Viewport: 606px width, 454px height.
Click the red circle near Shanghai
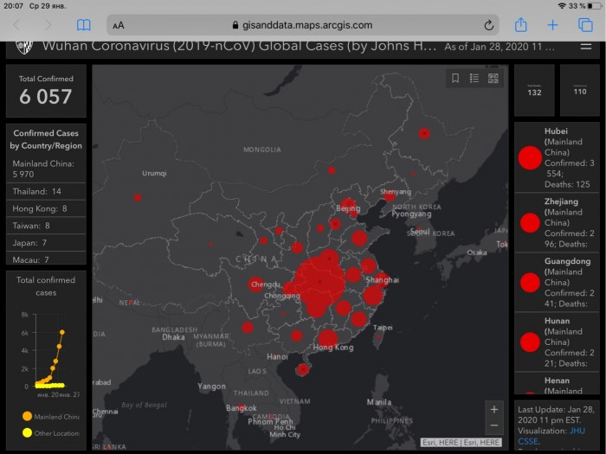point(382,280)
